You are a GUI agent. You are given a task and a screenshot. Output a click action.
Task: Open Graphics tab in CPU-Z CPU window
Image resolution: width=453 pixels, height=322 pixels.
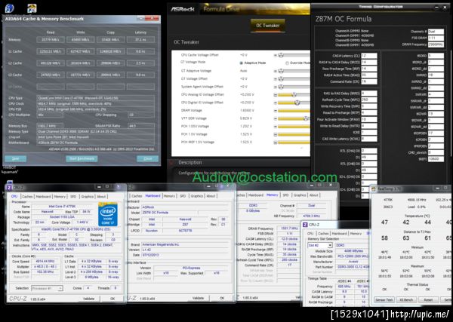click(x=87, y=197)
